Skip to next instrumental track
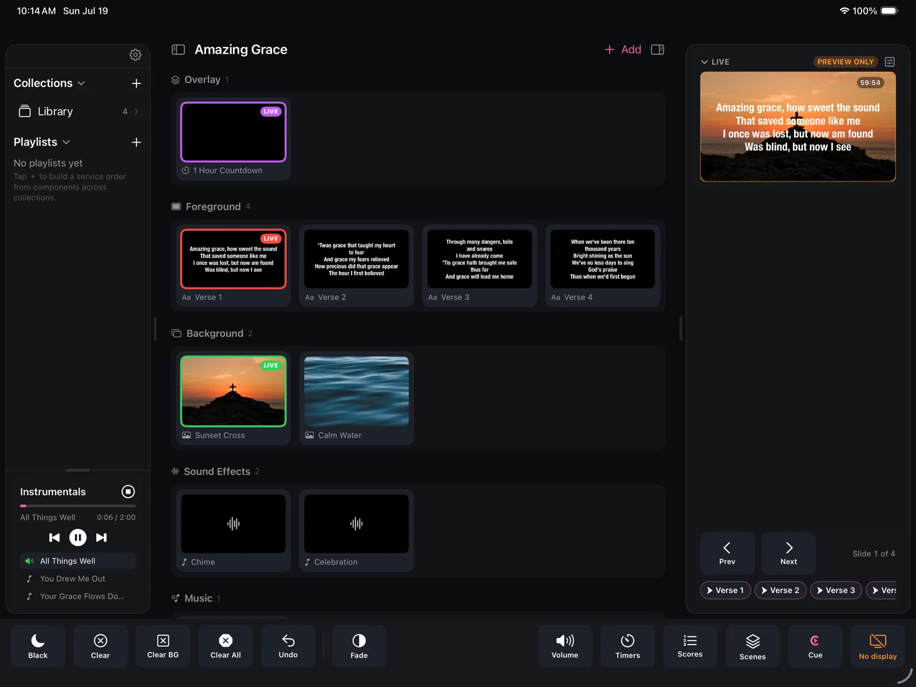 pos(101,538)
